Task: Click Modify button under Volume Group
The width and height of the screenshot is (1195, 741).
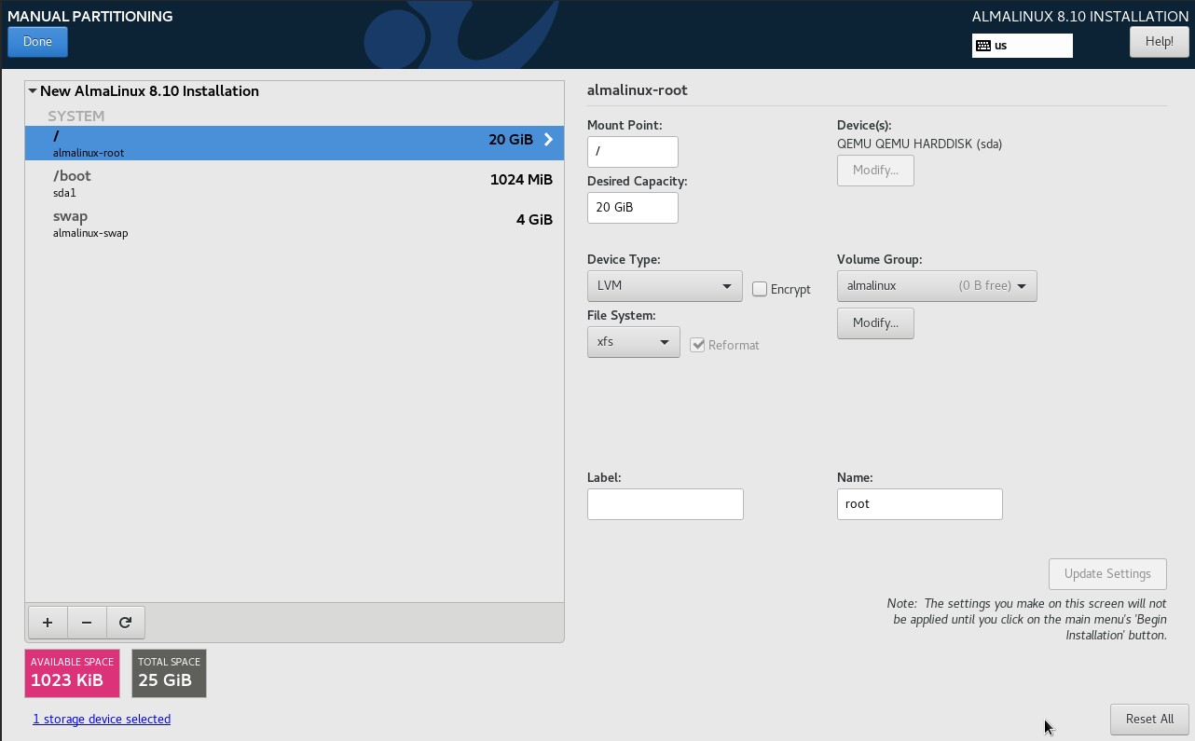Action: [x=874, y=323]
